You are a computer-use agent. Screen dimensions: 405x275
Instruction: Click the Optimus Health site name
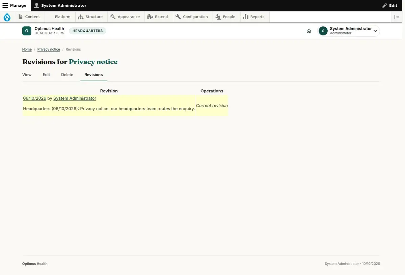pos(49,29)
